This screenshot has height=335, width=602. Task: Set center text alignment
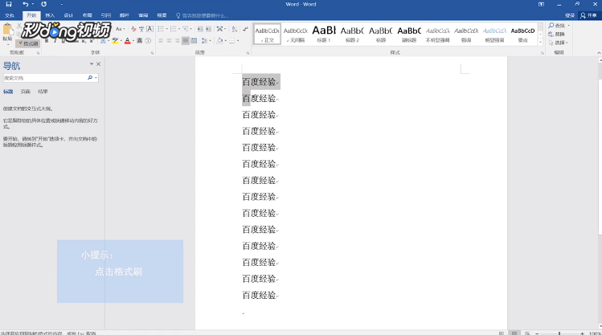(169, 41)
